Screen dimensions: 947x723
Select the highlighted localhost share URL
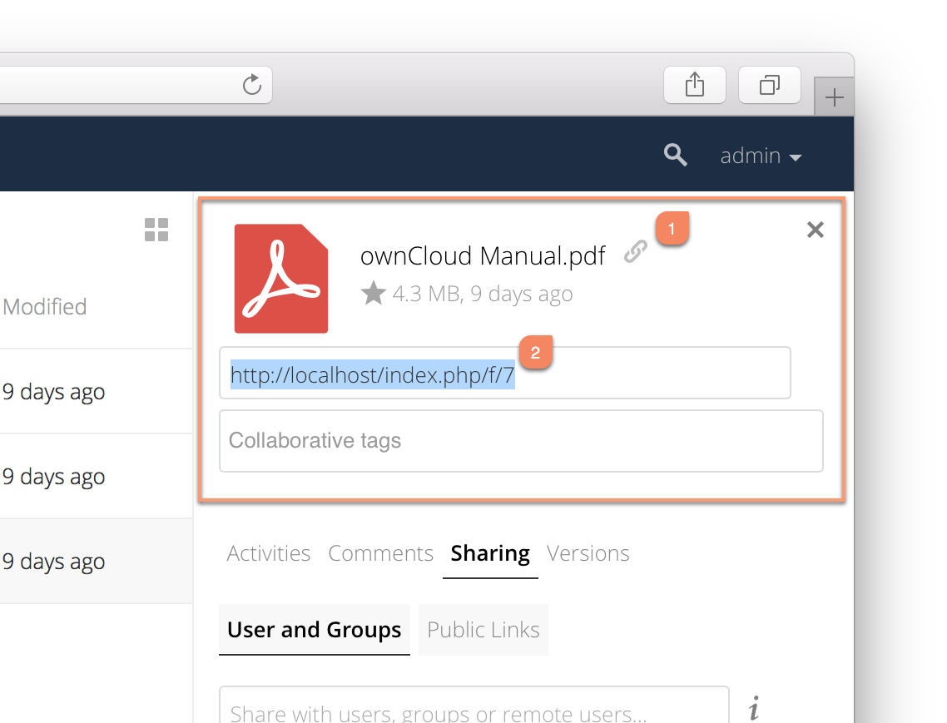(x=372, y=375)
